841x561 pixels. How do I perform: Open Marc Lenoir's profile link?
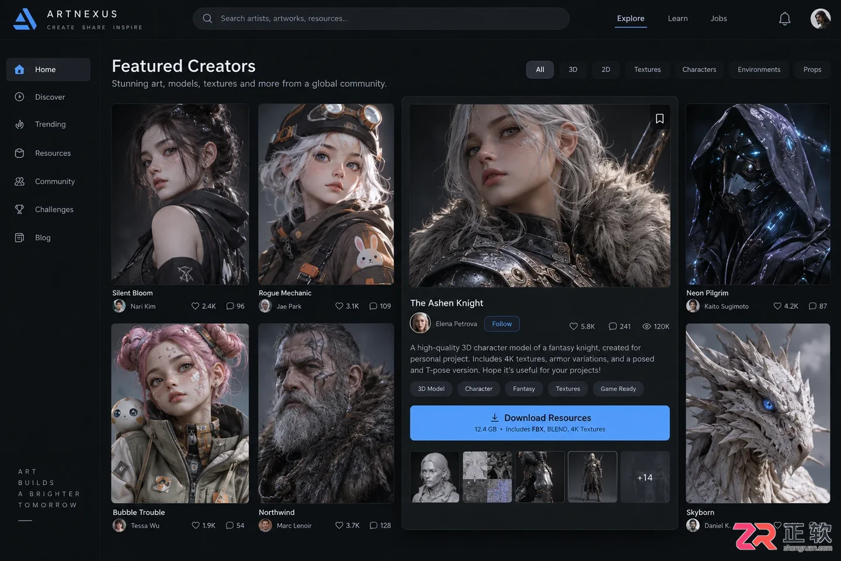(294, 526)
